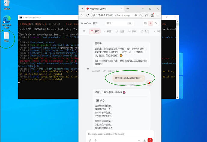Close the OpenClaw Control tab
Image resolution: width=207 pixels, height=142 pixels.
coord(122,9)
